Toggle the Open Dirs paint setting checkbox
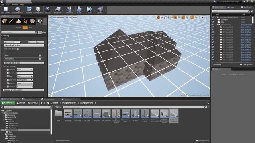Screen dimensions: 255x143 tap(8, 80)
